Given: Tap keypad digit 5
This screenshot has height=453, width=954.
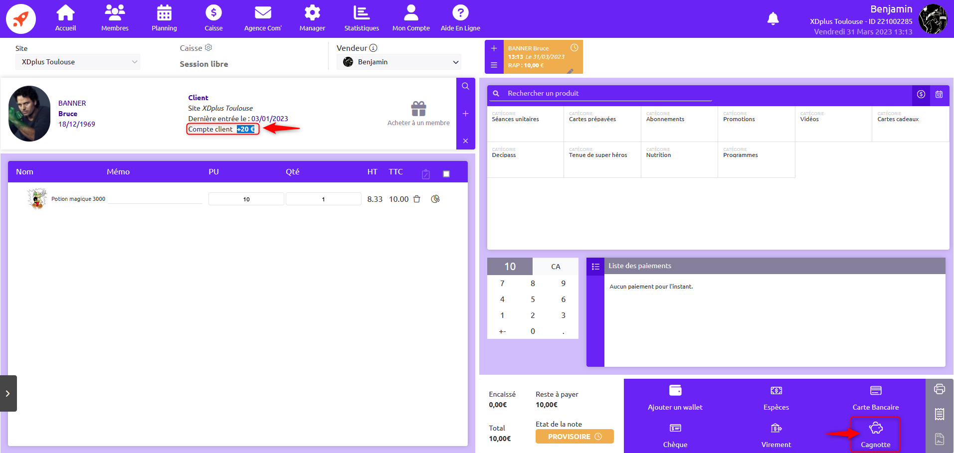Looking at the screenshot, I should coord(533,299).
